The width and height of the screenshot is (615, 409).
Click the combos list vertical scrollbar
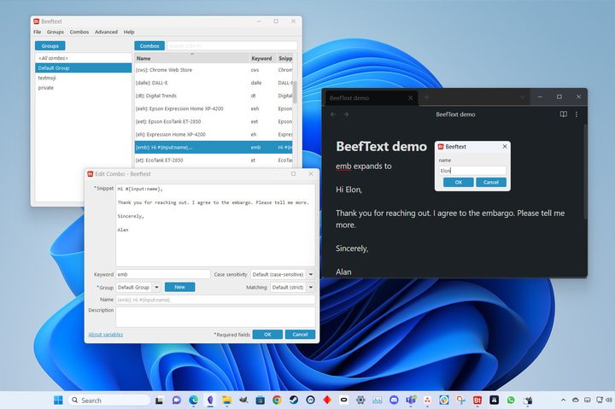point(295,92)
